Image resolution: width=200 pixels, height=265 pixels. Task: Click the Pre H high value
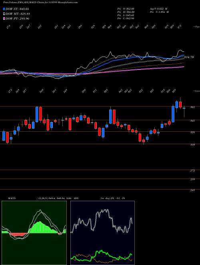tap(130, 12)
